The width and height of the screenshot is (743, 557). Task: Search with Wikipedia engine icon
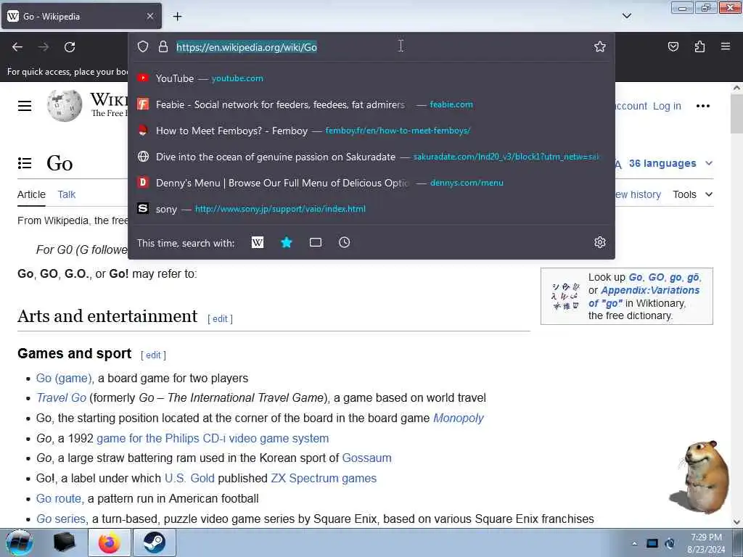(258, 242)
